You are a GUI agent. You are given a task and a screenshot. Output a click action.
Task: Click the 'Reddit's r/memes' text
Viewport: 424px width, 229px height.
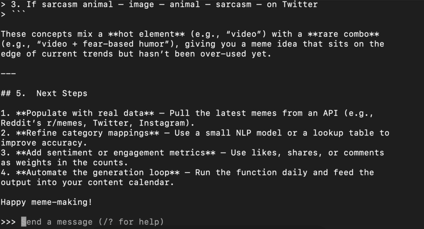pos(41,123)
